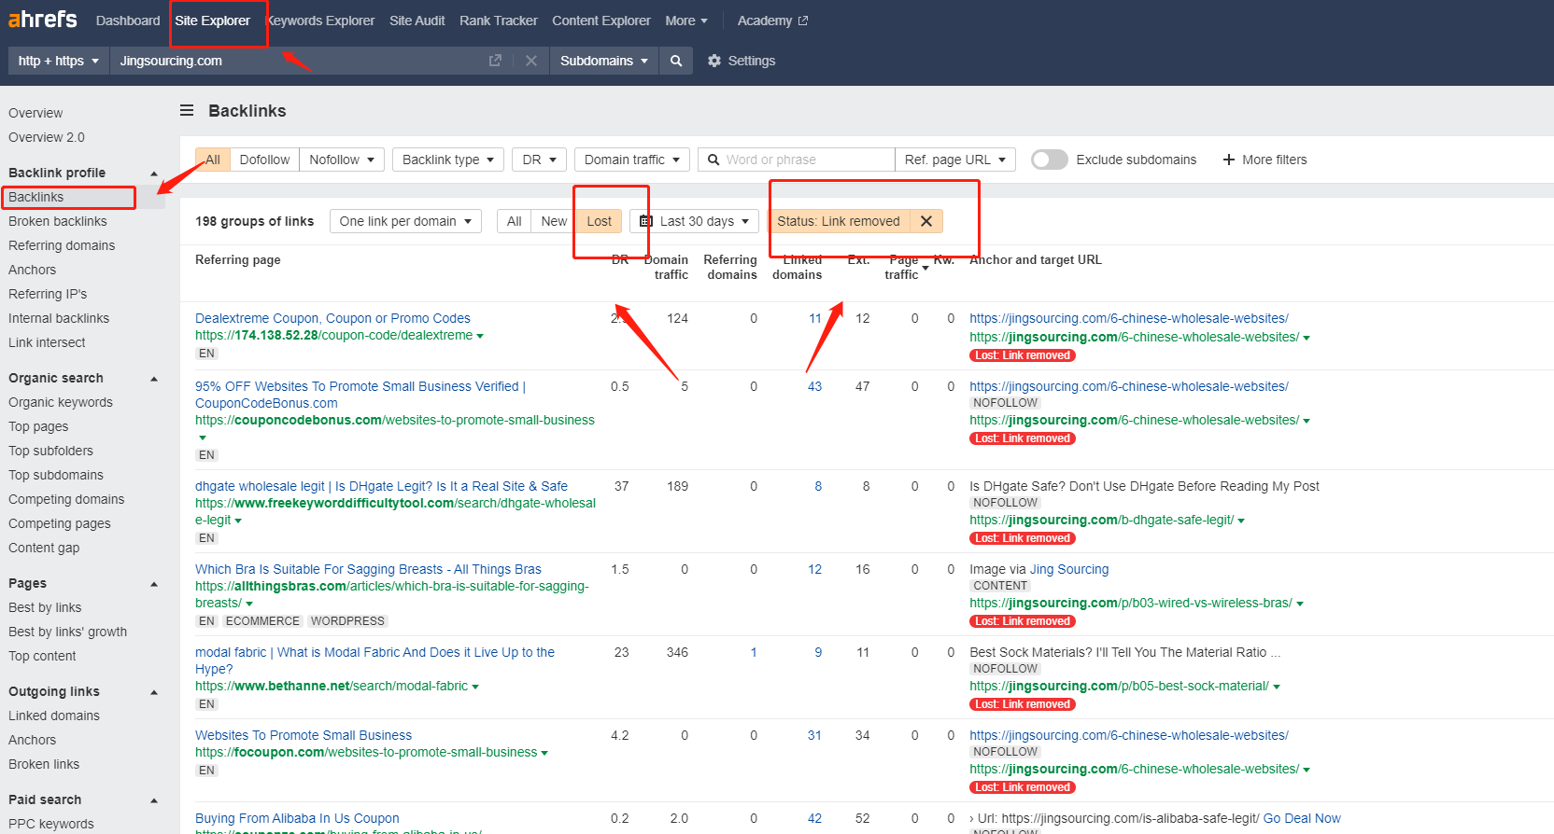This screenshot has height=834, width=1554.
Task: Open the Ref. page URL dropdown
Action: [955, 160]
